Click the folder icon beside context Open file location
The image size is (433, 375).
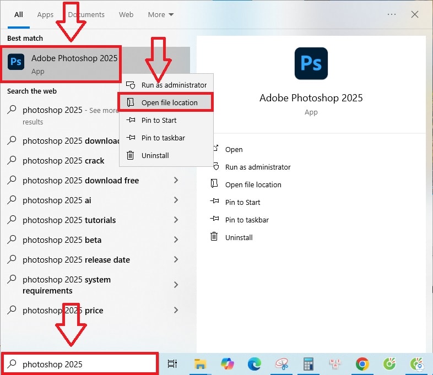tap(131, 102)
